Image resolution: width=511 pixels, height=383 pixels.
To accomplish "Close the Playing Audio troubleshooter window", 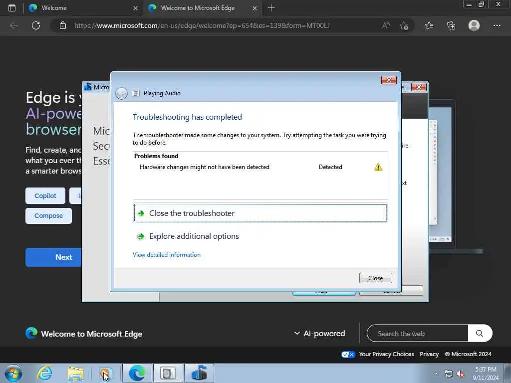I will [389, 80].
